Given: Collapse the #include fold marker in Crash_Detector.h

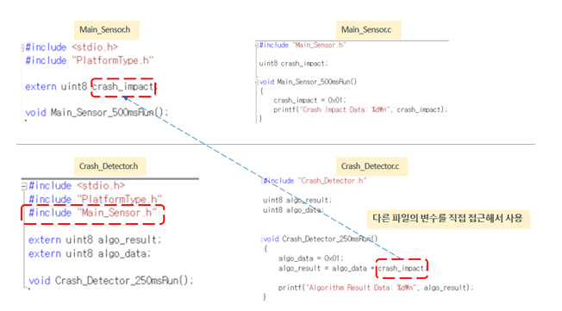Looking at the screenshot, I should tap(24, 186).
